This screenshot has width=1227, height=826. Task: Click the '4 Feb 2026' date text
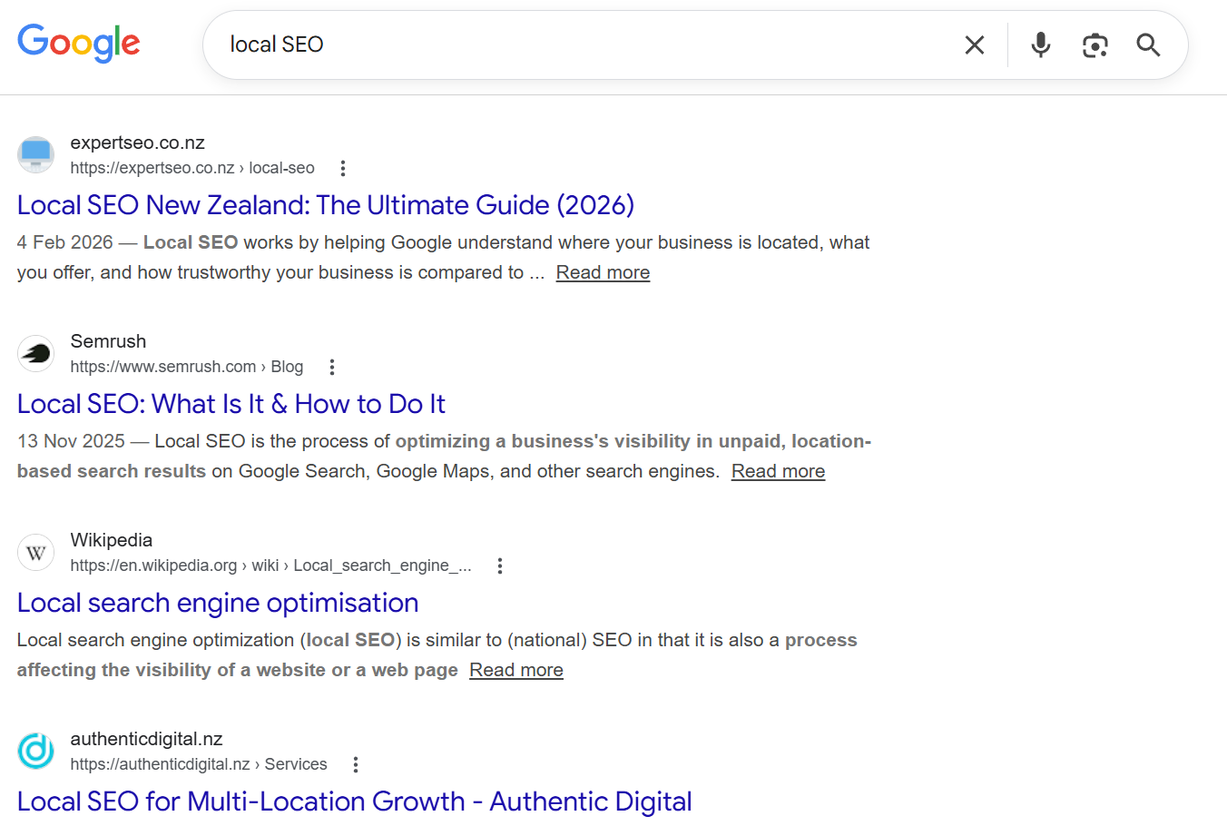coord(65,242)
